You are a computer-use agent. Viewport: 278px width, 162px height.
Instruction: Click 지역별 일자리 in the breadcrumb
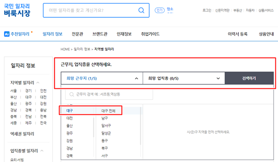point(104,49)
